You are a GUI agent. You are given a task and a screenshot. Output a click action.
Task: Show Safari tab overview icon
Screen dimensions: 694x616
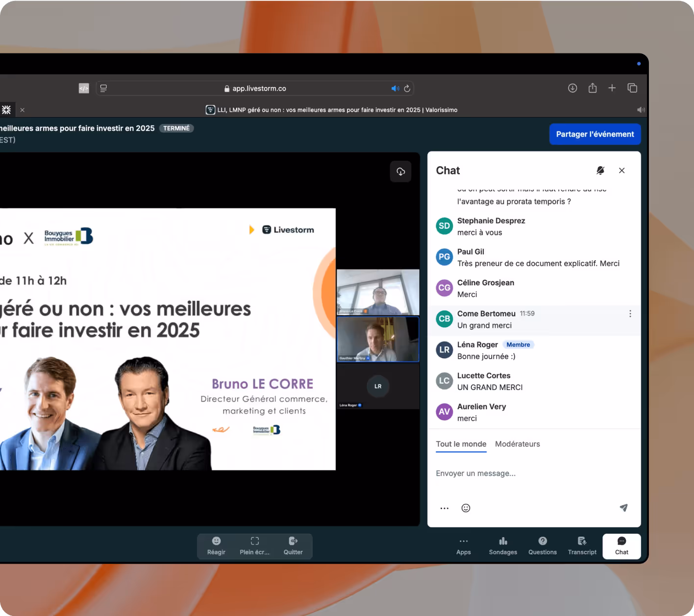point(632,88)
